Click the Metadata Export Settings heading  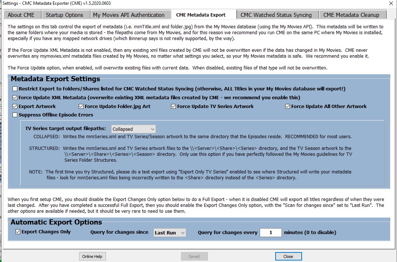[56, 79]
